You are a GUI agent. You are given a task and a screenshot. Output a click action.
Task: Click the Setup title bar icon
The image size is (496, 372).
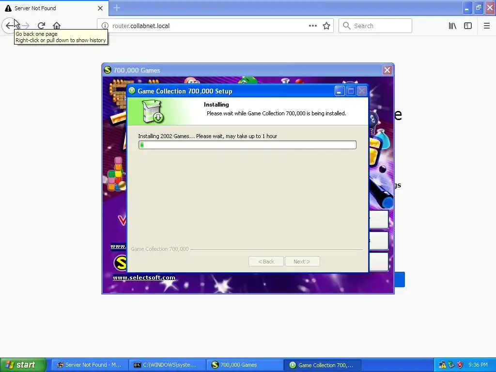click(132, 91)
